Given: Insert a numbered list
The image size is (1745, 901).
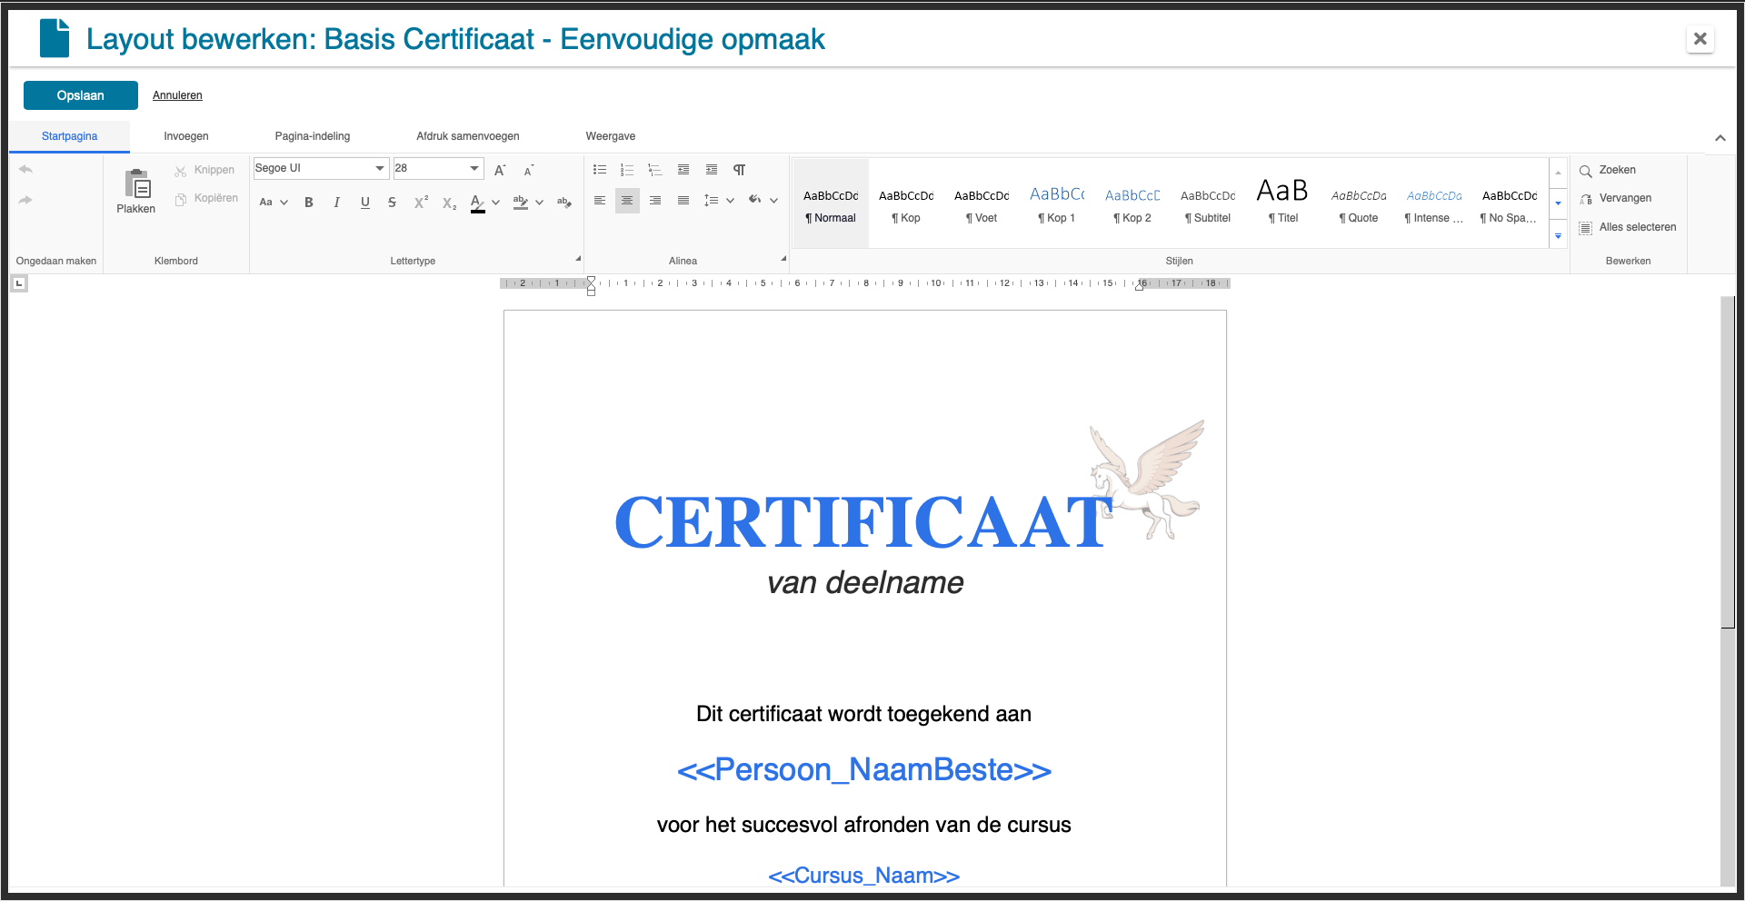Looking at the screenshot, I should (x=627, y=170).
